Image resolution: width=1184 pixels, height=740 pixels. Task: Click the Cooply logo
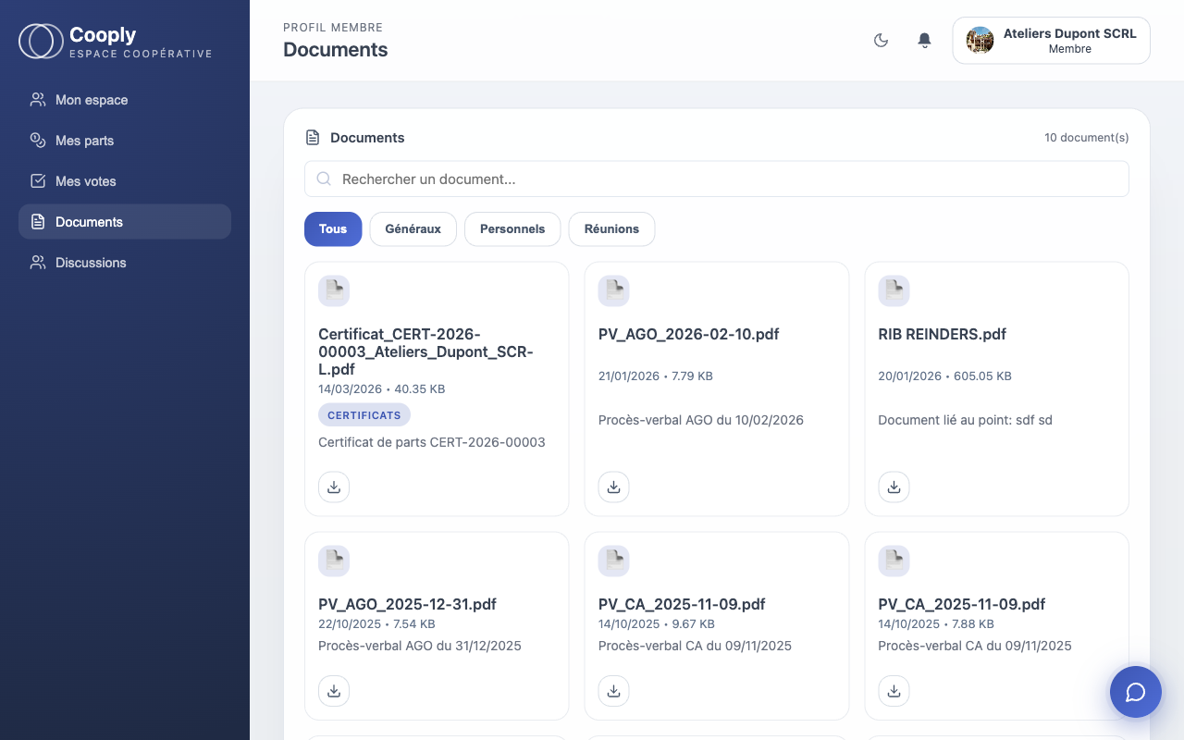(116, 42)
